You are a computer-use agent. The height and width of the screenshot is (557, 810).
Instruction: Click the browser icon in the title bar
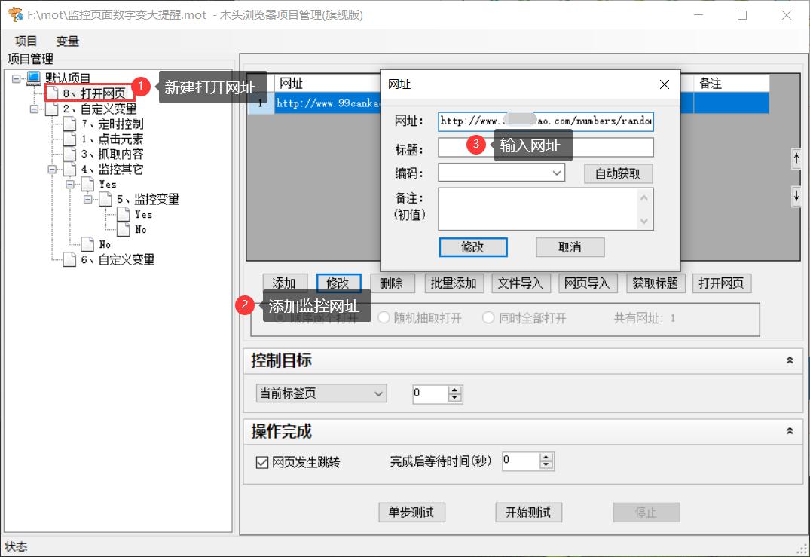click(14, 14)
